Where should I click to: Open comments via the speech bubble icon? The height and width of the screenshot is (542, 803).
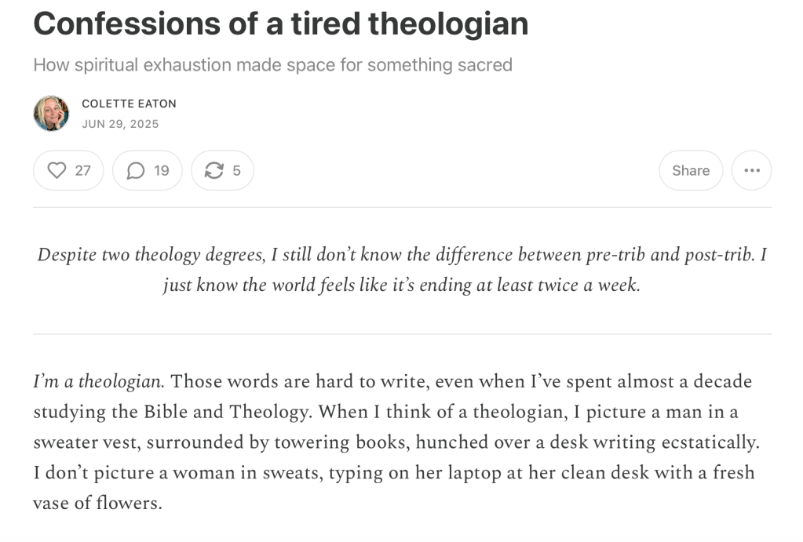[136, 170]
